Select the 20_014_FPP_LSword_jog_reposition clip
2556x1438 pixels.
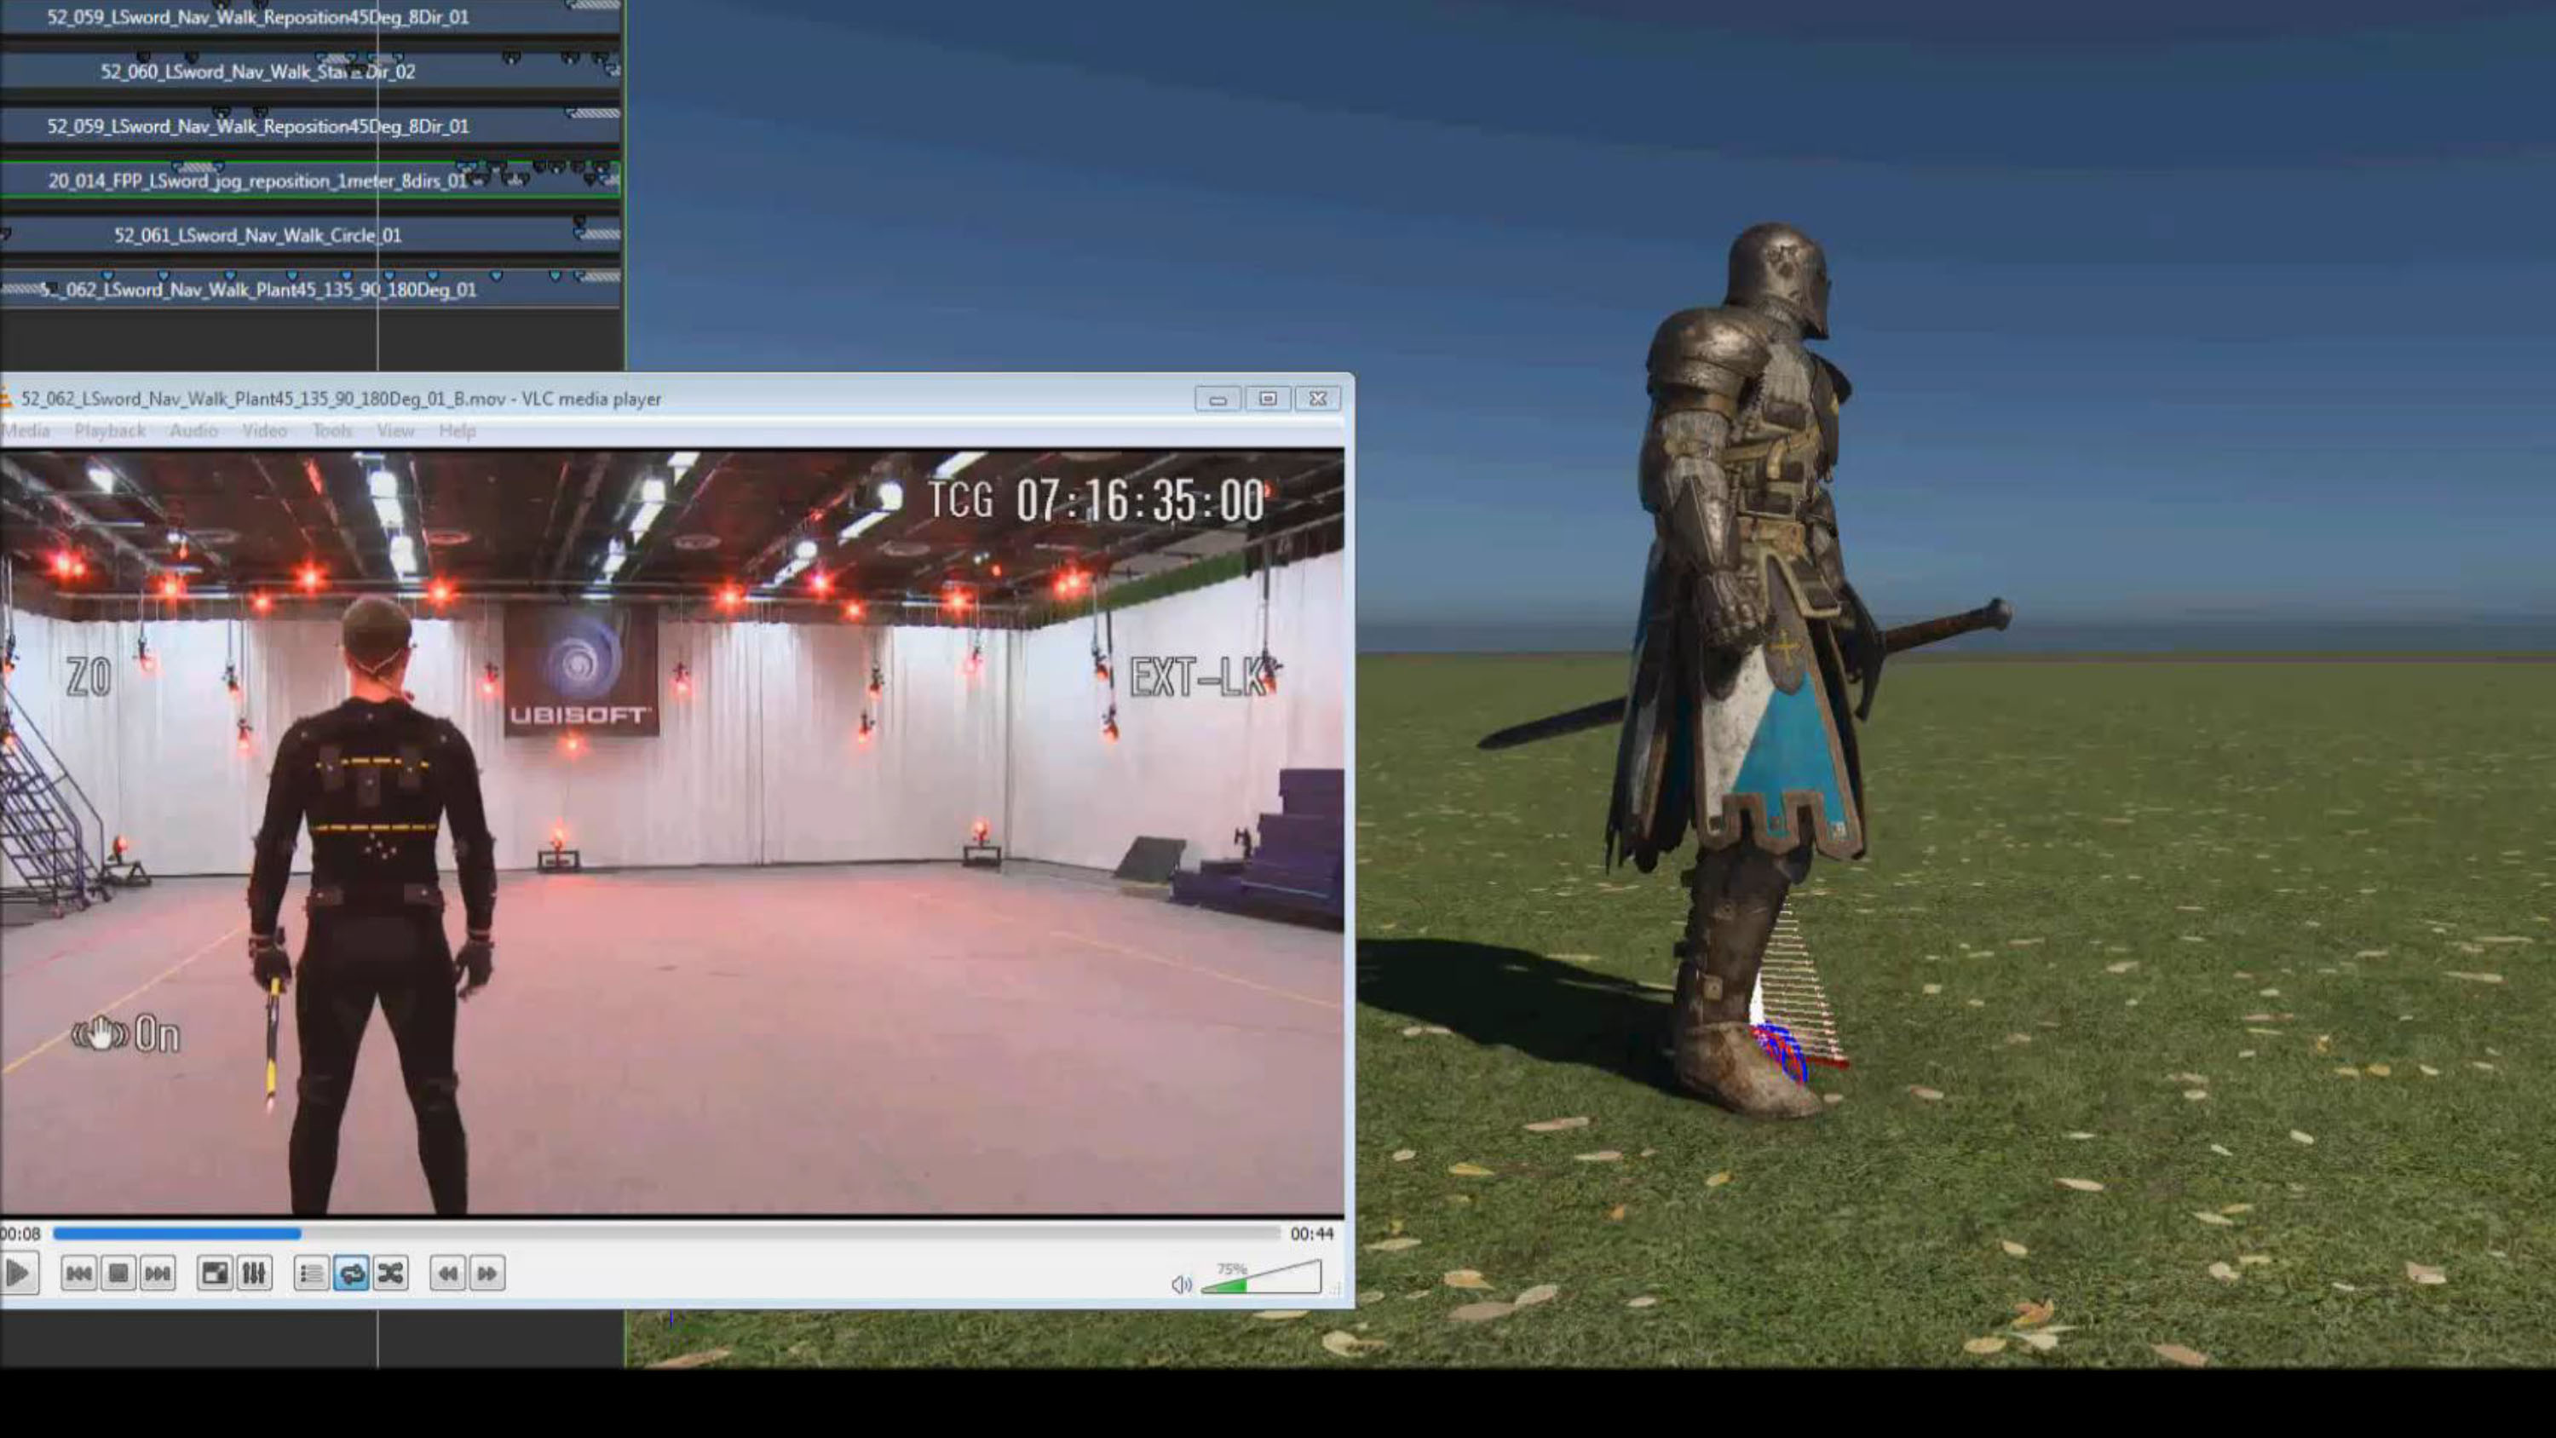258,181
